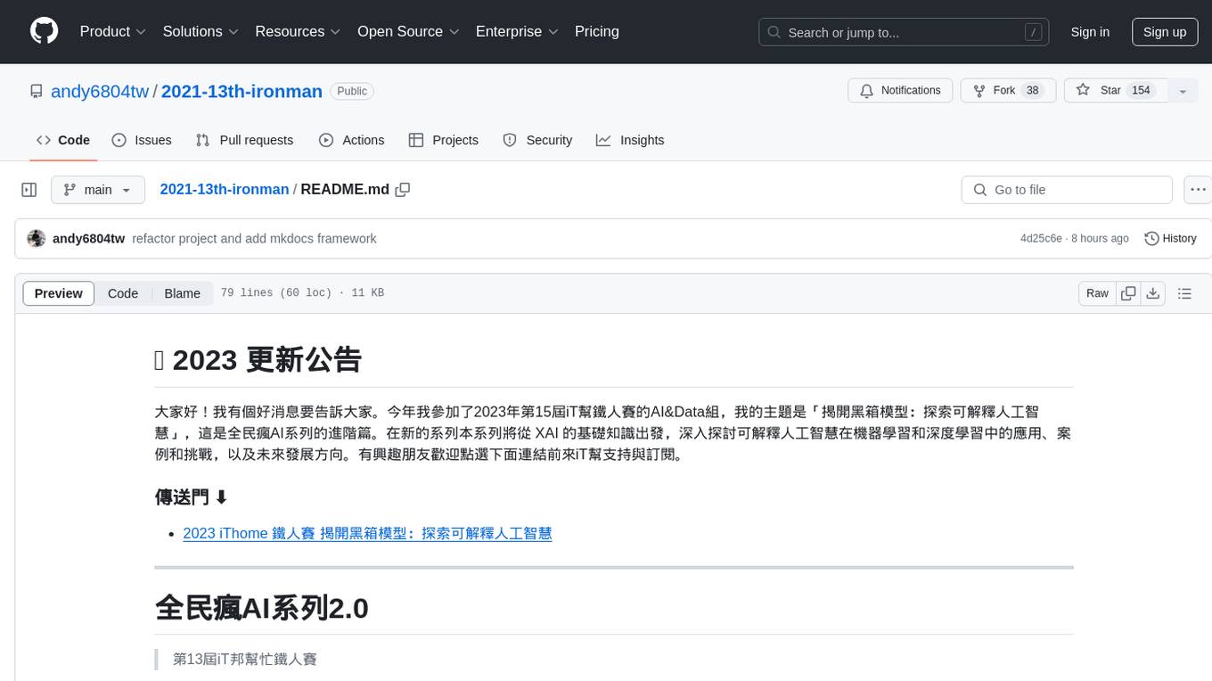The height and width of the screenshot is (681, 1212).
Task: Open 2021-13th-ironman repository title link
Action: tap(242, 91)
